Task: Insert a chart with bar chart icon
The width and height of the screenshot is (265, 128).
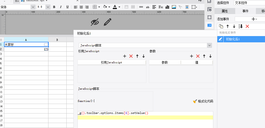Action: 167,7
